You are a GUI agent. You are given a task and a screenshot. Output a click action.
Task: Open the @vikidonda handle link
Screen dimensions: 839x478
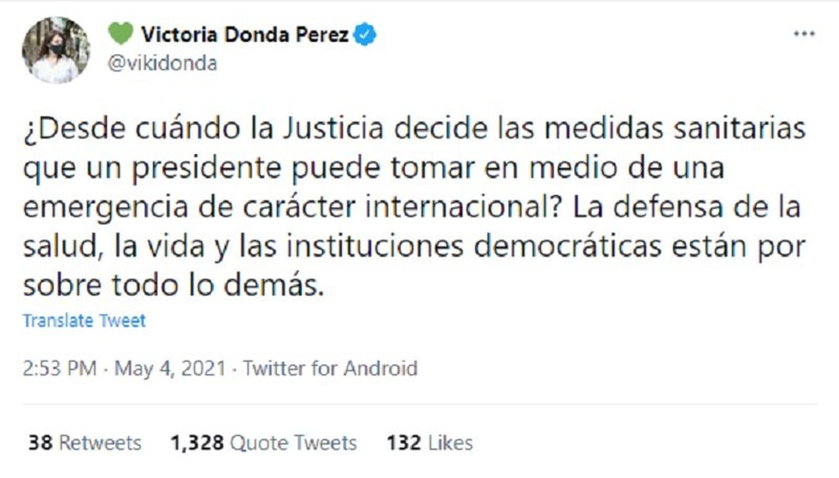162,63
